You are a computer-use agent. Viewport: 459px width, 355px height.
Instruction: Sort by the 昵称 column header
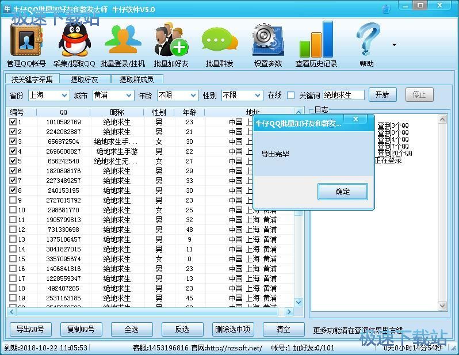117,112
